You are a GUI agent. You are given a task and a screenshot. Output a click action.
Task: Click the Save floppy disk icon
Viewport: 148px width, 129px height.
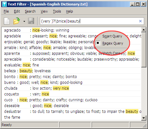31,21
